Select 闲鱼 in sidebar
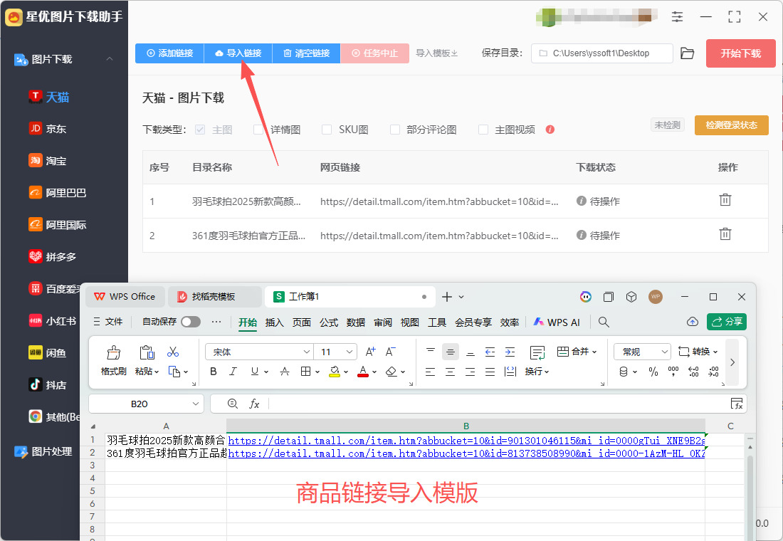The width and height of the screenshot is (783, 541). (x=48, y=352)
